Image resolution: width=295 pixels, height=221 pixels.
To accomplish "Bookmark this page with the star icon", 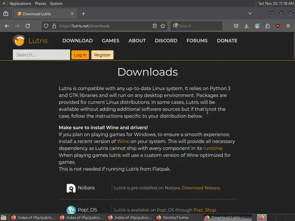I will point(163,26).
